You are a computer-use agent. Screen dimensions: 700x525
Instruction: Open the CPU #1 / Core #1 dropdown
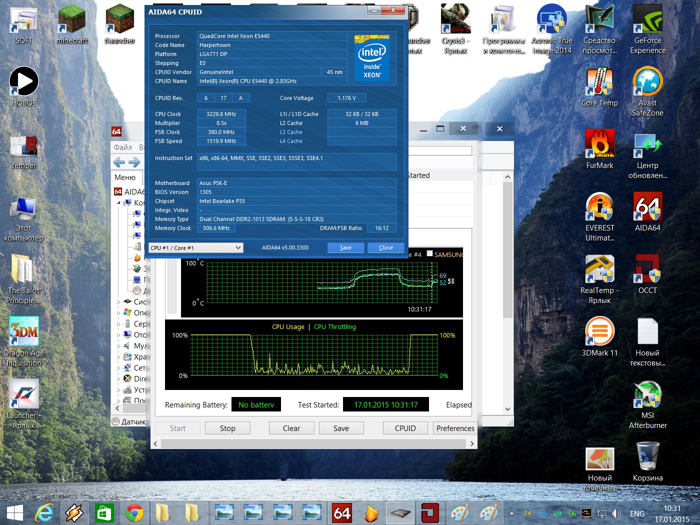[x=196, y=247]
